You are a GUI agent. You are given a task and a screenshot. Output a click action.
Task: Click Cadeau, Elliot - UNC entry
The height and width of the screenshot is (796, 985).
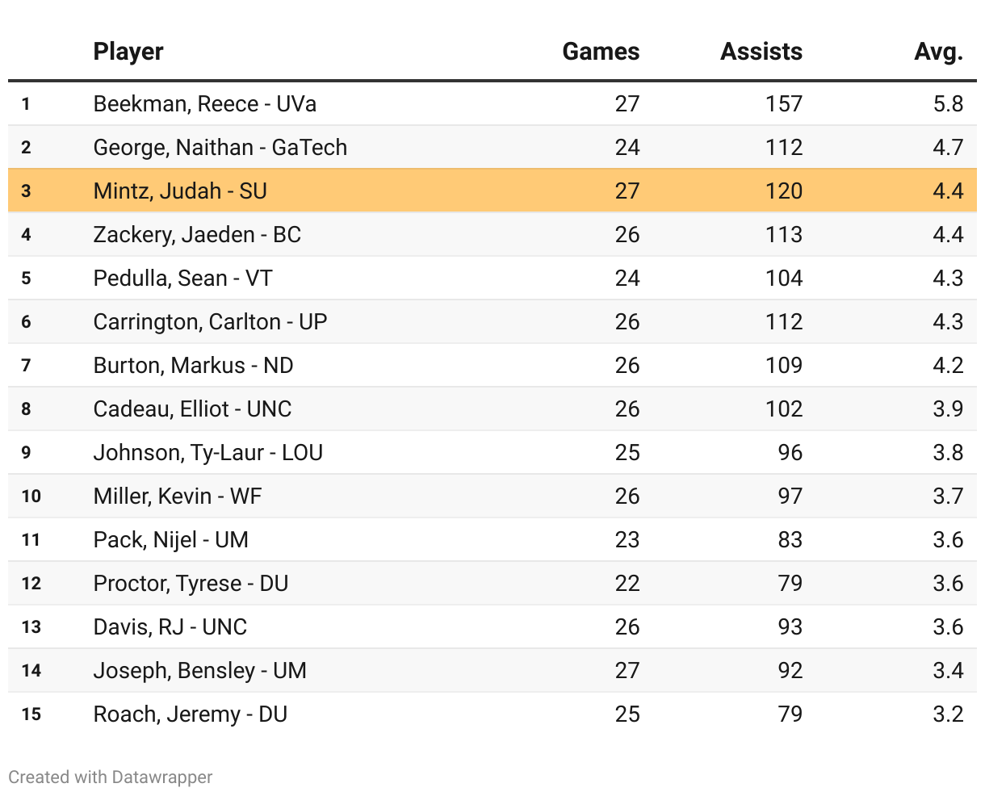pos(192,409)
